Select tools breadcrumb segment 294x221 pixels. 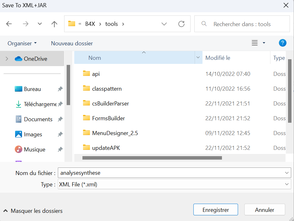(x=112, y=24)
